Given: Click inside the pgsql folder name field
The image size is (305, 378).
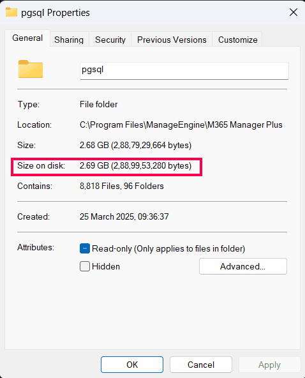Looking at the screenshot, I should [x=184, y=71].
